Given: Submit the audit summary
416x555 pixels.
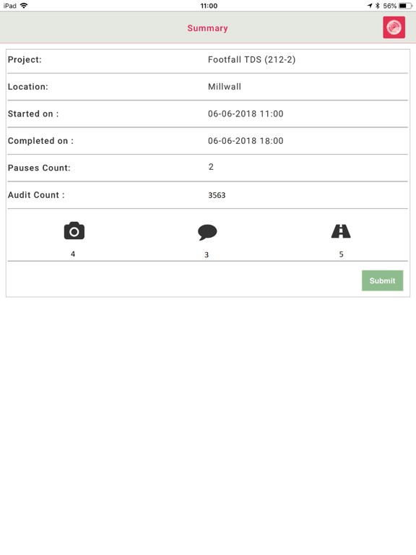Looking at the screenshot, I should pos(382,280).
